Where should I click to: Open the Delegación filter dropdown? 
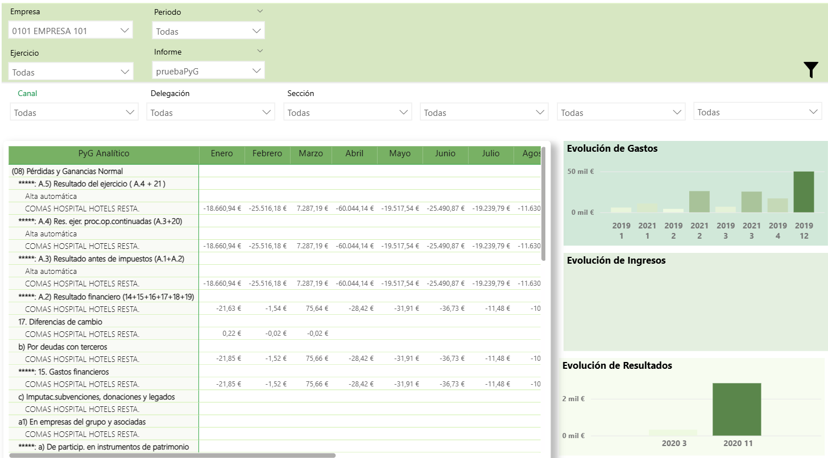210,113
